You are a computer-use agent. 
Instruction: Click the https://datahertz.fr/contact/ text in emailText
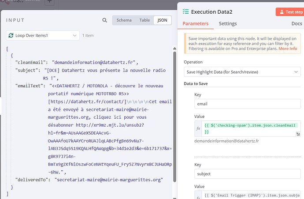coord(87,102)
